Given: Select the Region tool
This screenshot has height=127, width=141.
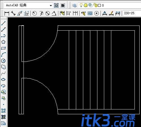Looking at the screenshot, I should 3,123.
